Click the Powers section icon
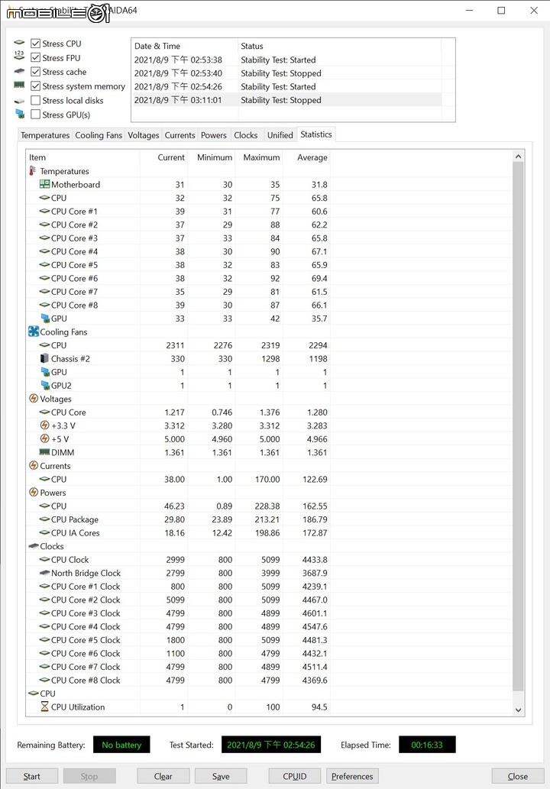This screenshot has height=789, width=550. click(x=34, y=492)
